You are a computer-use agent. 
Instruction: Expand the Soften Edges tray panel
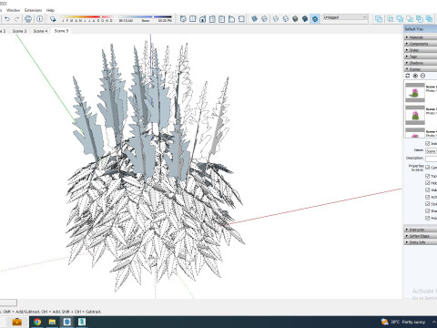(421, 236)
